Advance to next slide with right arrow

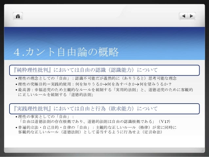192,16
